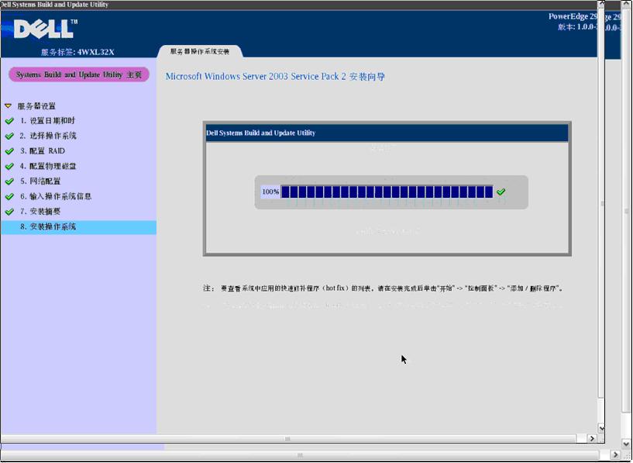
Task: Open step 5. 网络配置
Action: 40,181
